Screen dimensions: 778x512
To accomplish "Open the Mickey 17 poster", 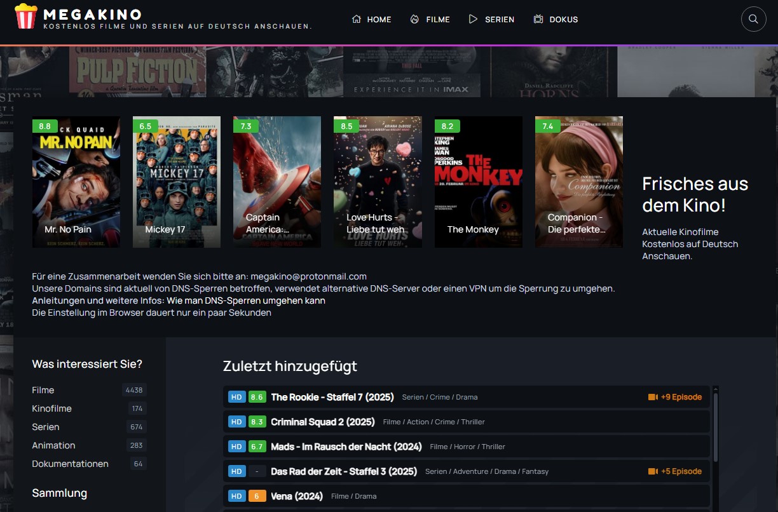I will (177, 182).
